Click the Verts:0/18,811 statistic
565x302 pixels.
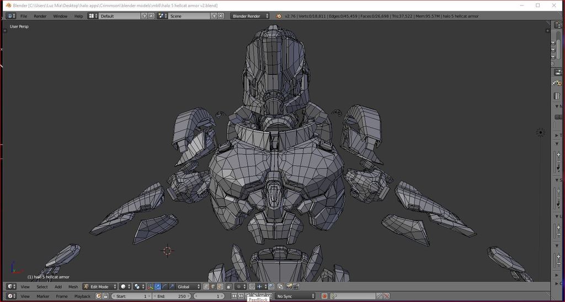311,16
